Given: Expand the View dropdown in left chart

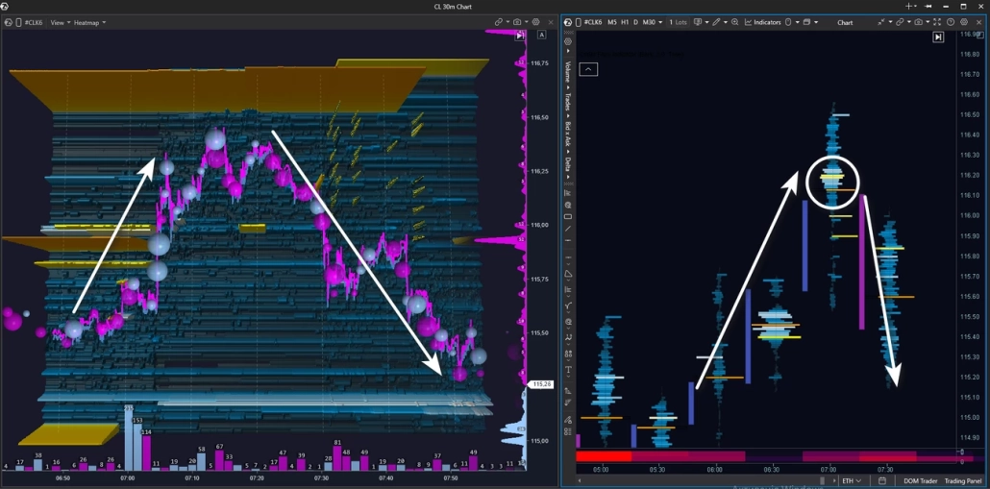Looking at the screenshot, I should [60, 22].
